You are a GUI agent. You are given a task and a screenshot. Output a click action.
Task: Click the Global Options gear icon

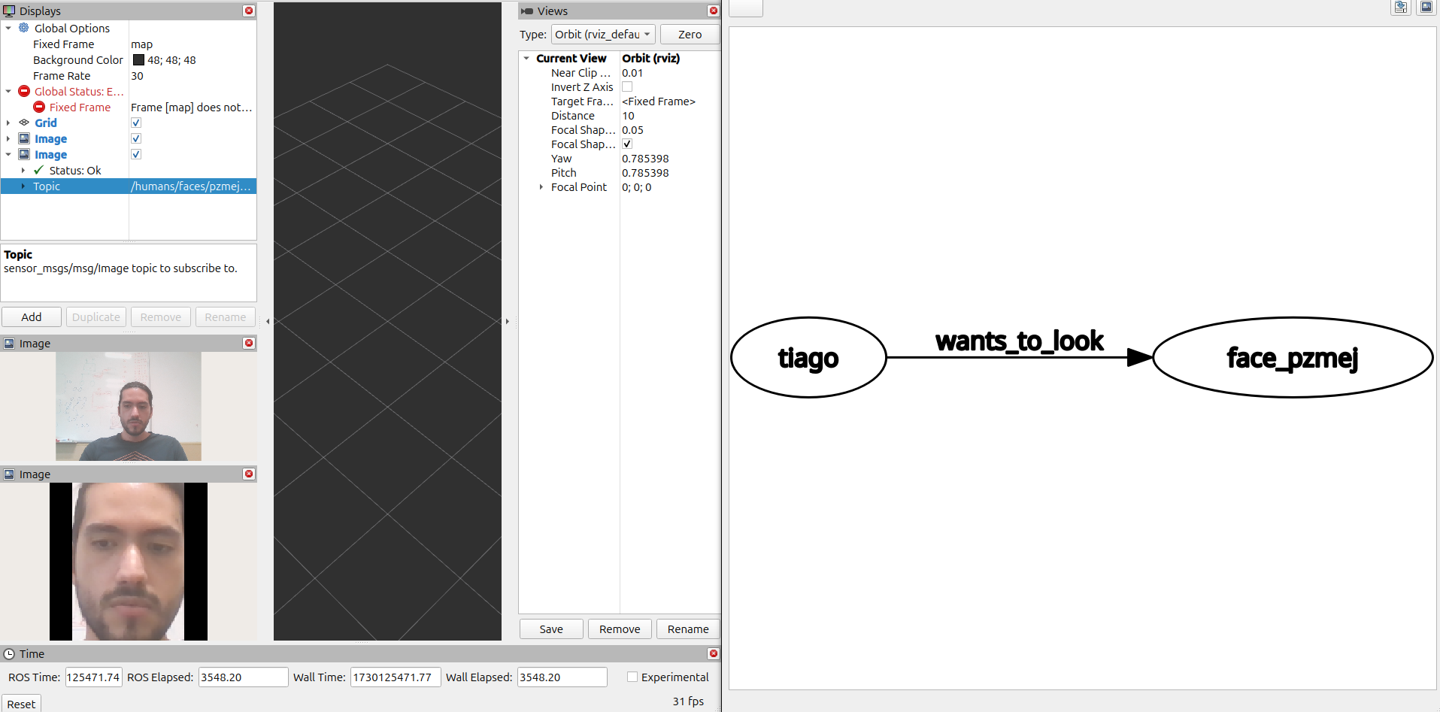tap(24, 28)
